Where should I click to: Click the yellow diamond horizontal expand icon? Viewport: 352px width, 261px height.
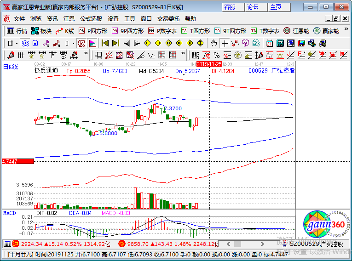(x=168, y=43)
